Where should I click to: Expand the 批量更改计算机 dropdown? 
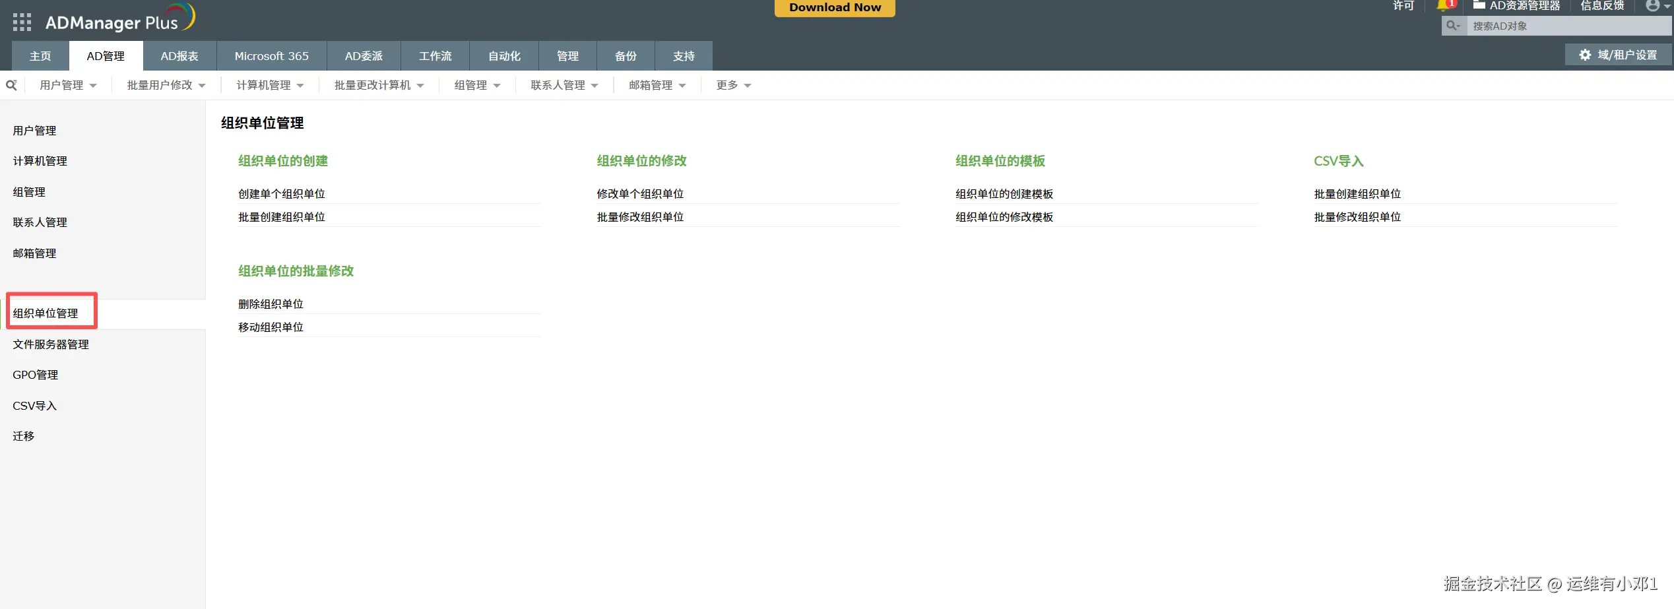[379, 85]
